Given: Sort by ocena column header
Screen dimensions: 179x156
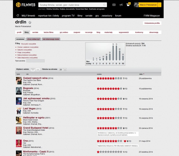Looking at the screenshot, I should click(99, 74).
